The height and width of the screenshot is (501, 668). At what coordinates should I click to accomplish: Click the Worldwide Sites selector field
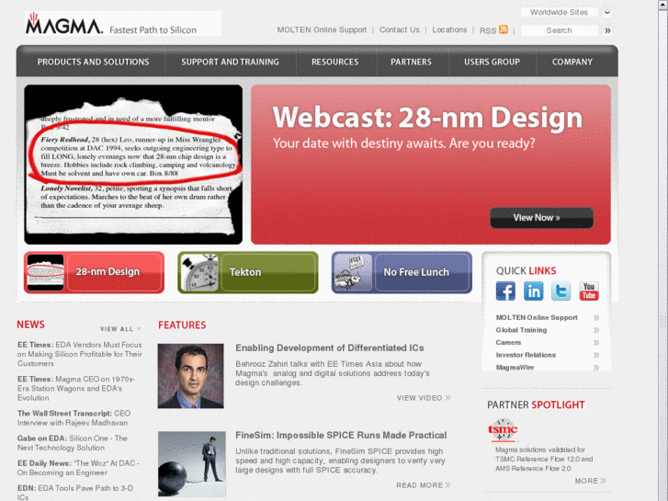tap(559, 12)
